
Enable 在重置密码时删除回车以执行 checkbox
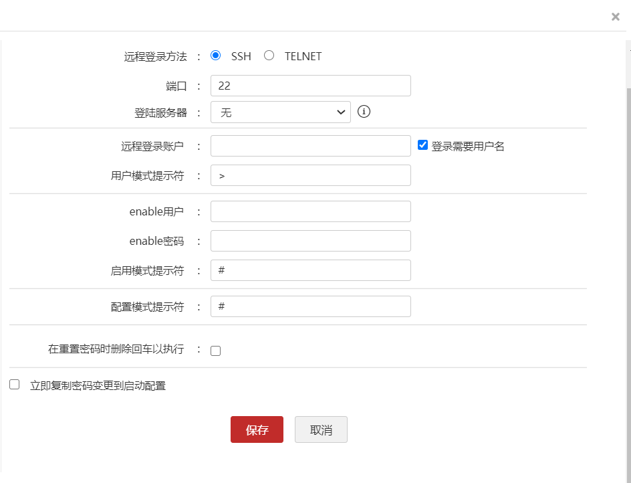(215, 351)
